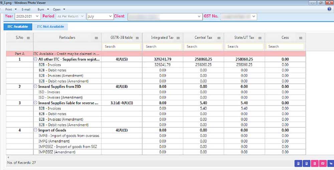Open the Year 2020-2021 dropdown

37,16
